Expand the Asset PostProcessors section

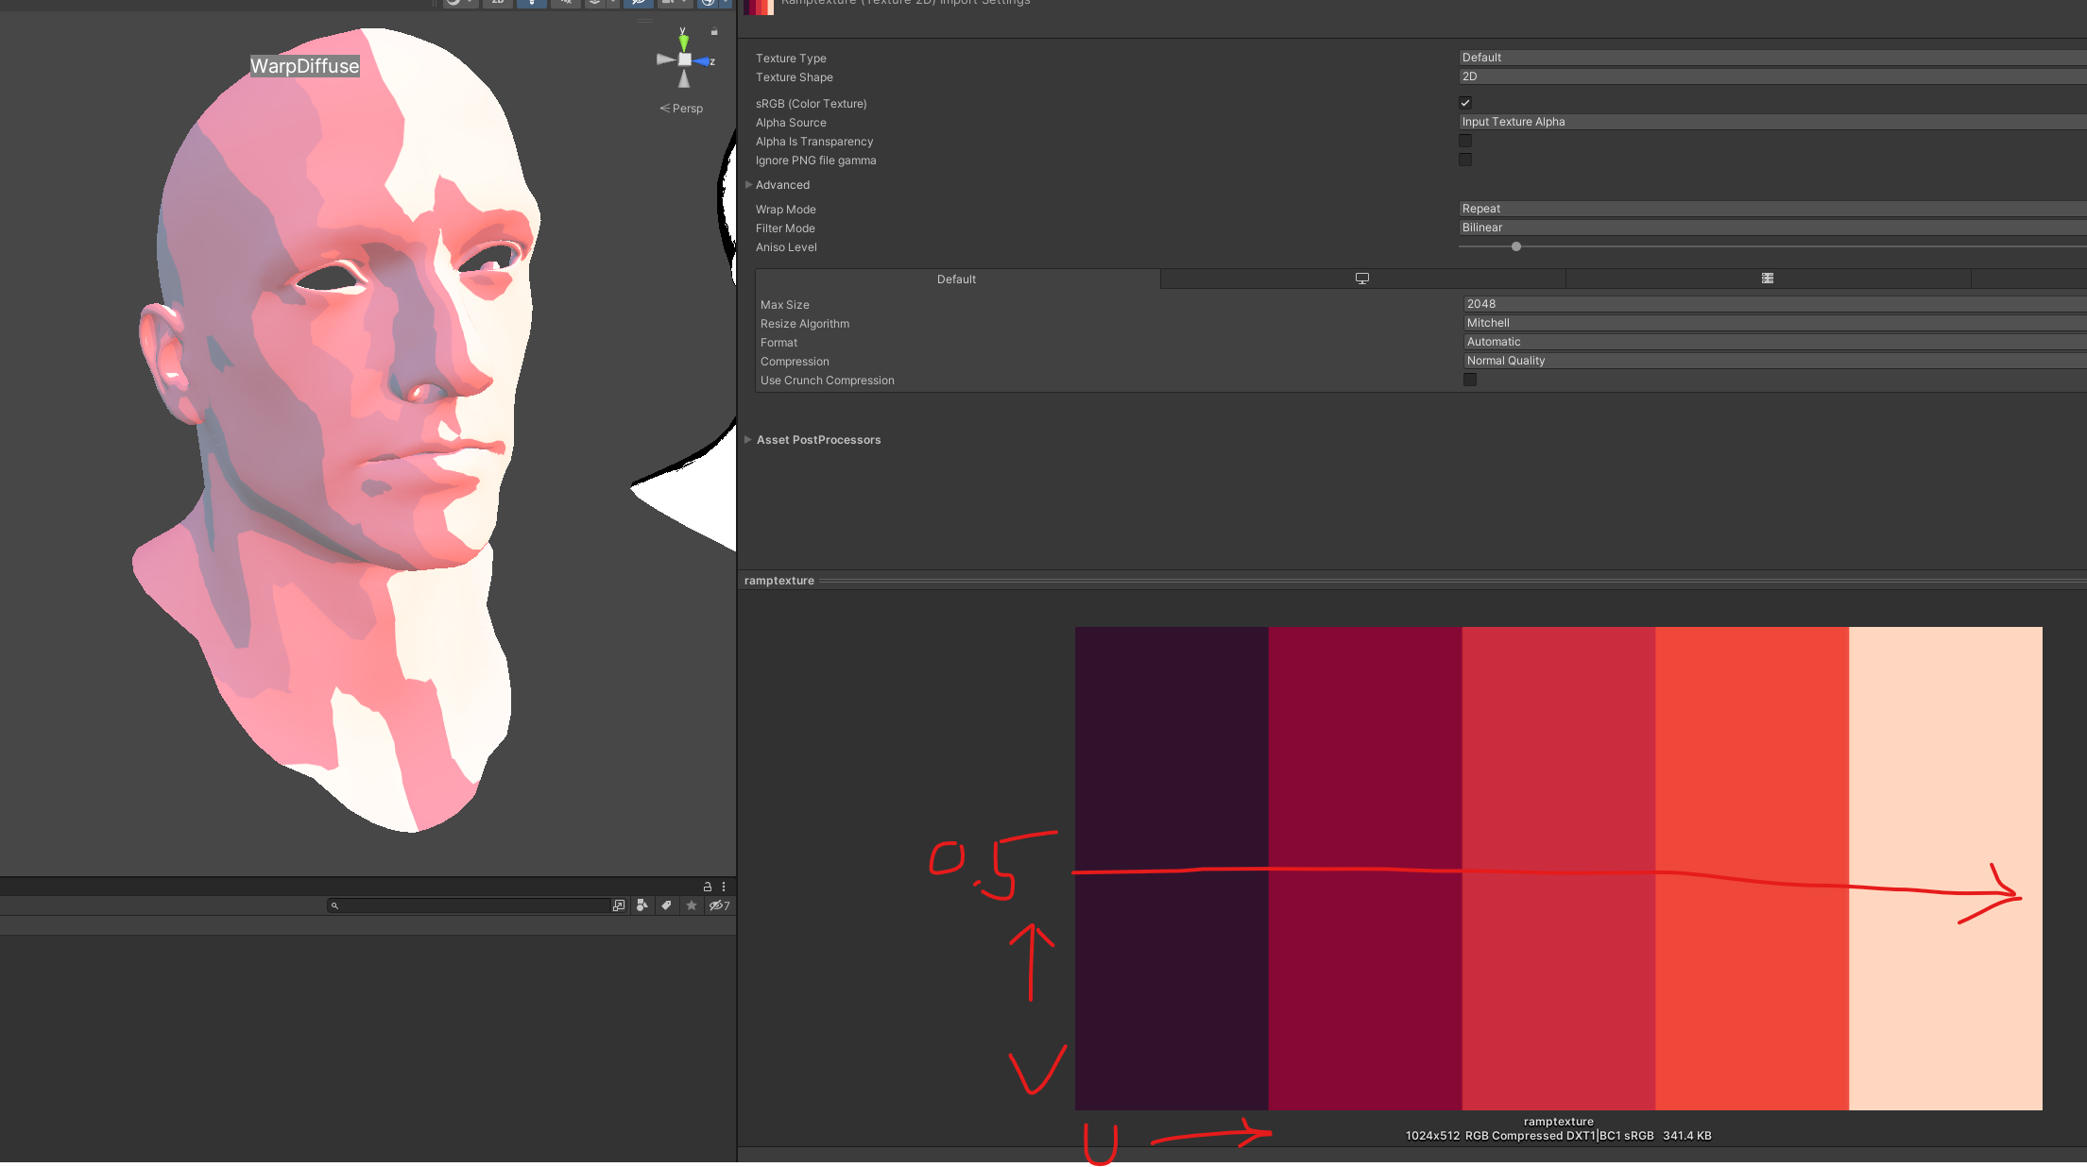coord(748,440)
